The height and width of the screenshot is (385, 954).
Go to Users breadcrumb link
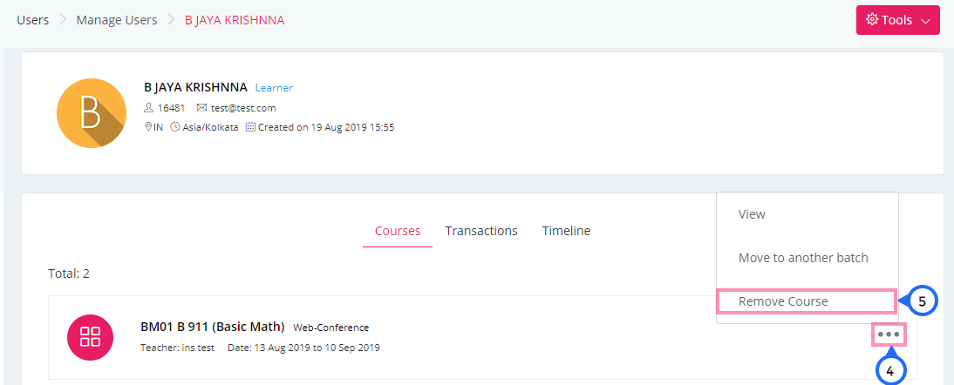pyautogui.click(x=33, y=20)
